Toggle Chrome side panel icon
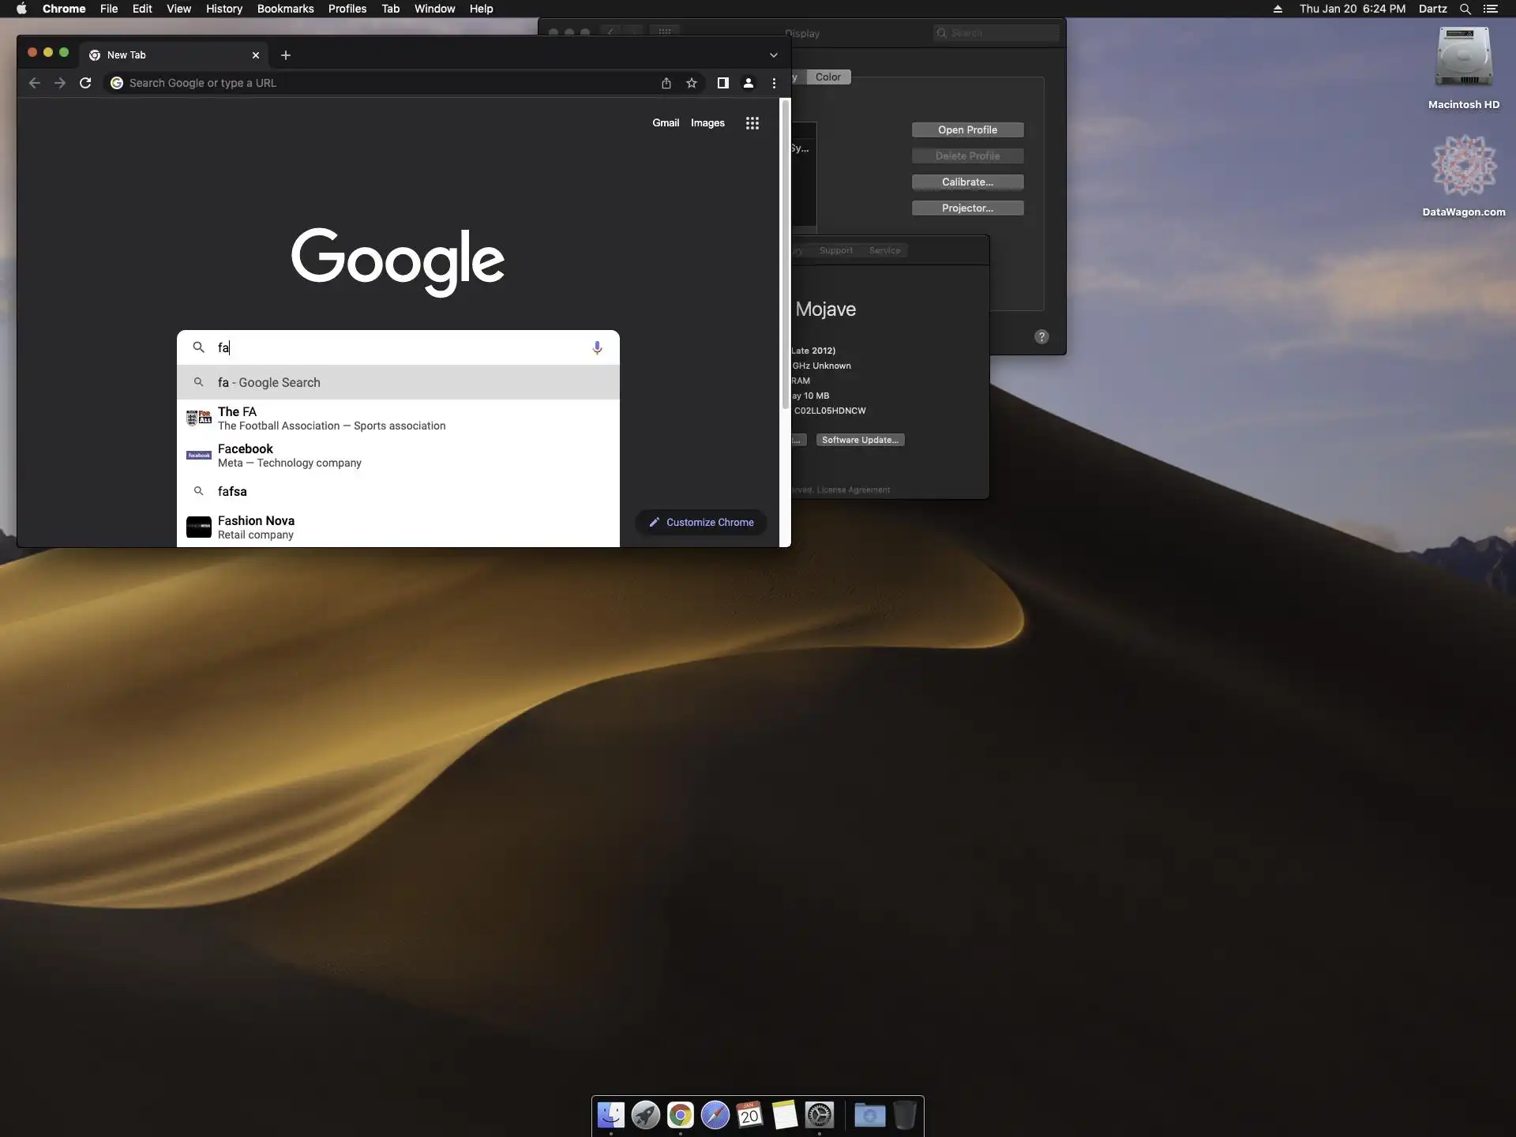 click(x=722, y=83)
